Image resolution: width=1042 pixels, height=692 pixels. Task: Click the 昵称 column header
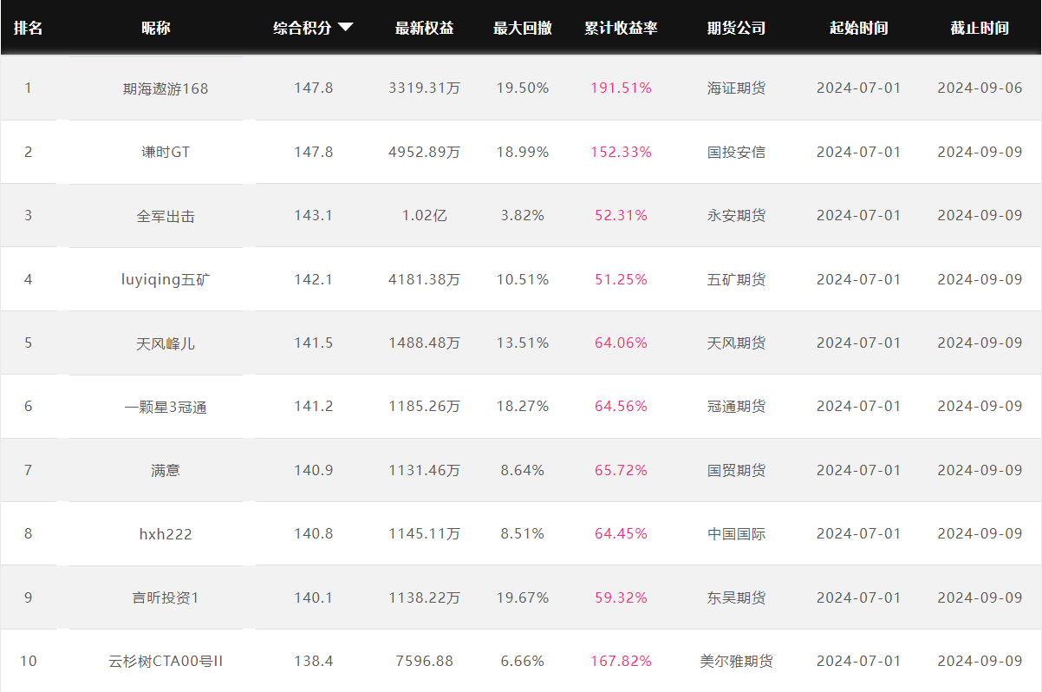point(156,28)
